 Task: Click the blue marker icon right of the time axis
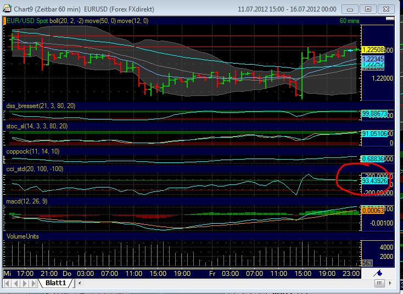pyautogui.click(x=378, y=273)
